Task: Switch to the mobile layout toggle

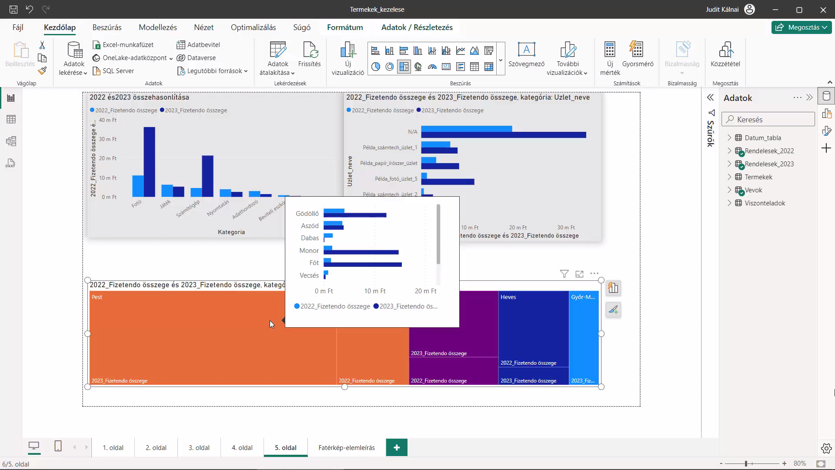Action: 58,446
